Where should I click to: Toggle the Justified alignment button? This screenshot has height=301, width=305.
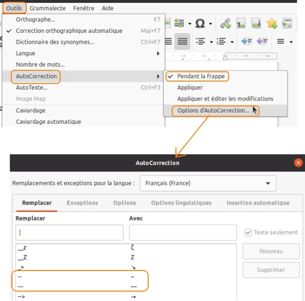pos(182,41)
